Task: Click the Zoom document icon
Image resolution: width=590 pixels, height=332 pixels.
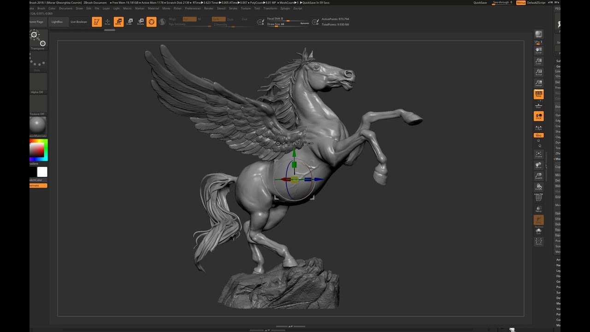Action: [538, 61]
